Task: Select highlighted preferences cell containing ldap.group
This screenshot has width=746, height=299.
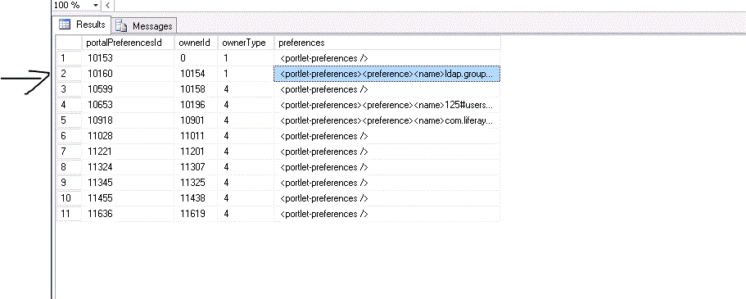Action: [387, 74]
